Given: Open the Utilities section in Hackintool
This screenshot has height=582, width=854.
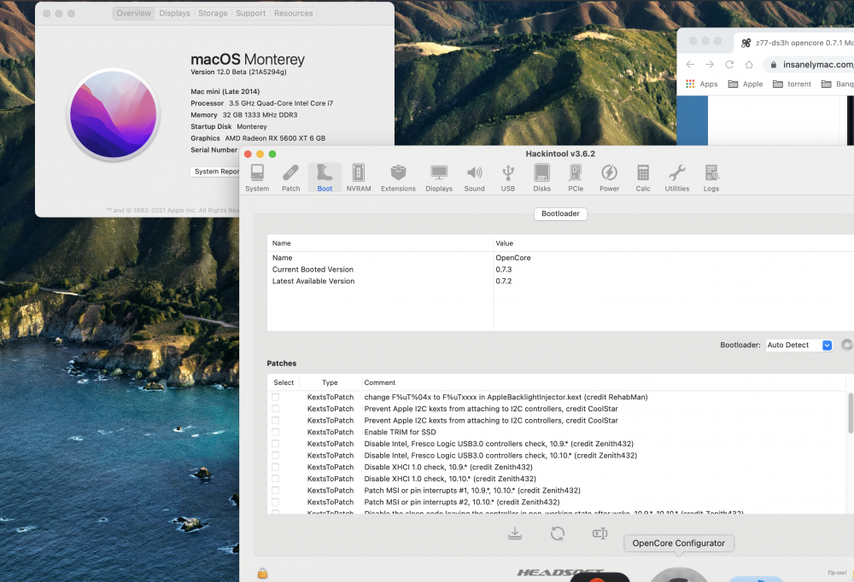Looking at the screenshot, I should [x=677, y=178].
